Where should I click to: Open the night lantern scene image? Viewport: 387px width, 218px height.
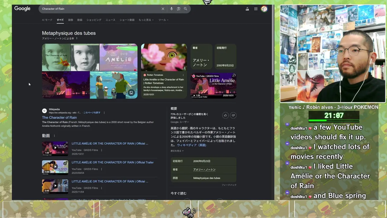(x=66, y=85)
